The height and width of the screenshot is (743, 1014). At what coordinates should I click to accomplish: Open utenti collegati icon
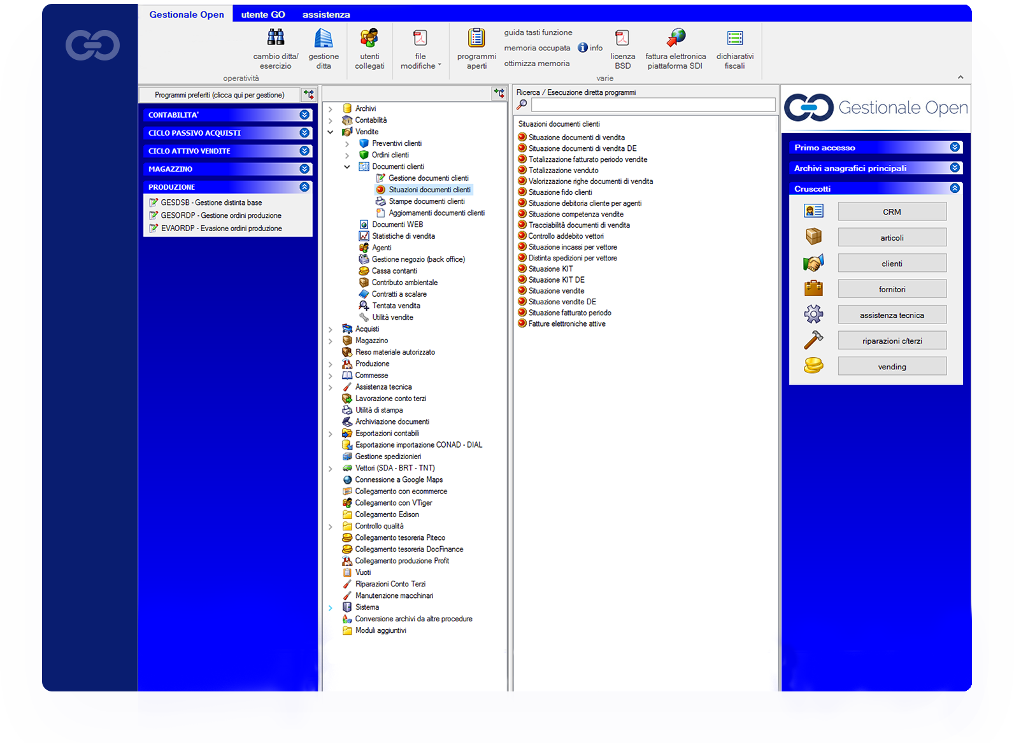click(369, 38)
